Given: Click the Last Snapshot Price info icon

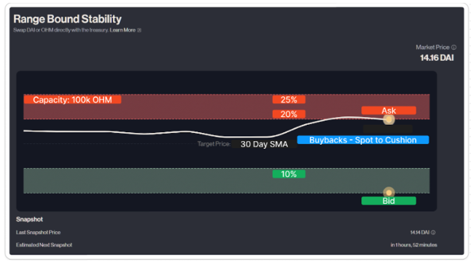Looking at the screenshot, I should tap(433, 233).
